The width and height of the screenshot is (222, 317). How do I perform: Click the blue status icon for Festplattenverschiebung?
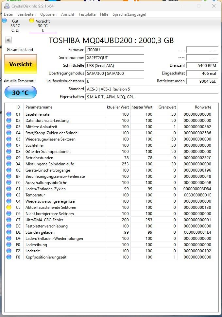(9, 226)
